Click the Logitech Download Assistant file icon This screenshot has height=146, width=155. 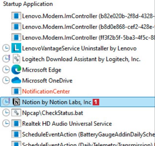[x=16, y=59]
